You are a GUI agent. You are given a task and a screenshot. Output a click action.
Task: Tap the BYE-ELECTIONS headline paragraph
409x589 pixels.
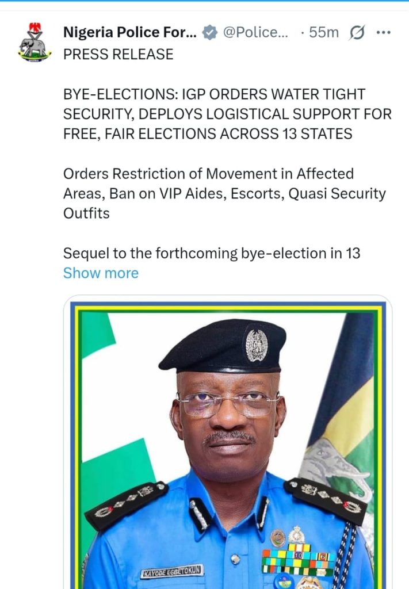click(x=227, y=114)
